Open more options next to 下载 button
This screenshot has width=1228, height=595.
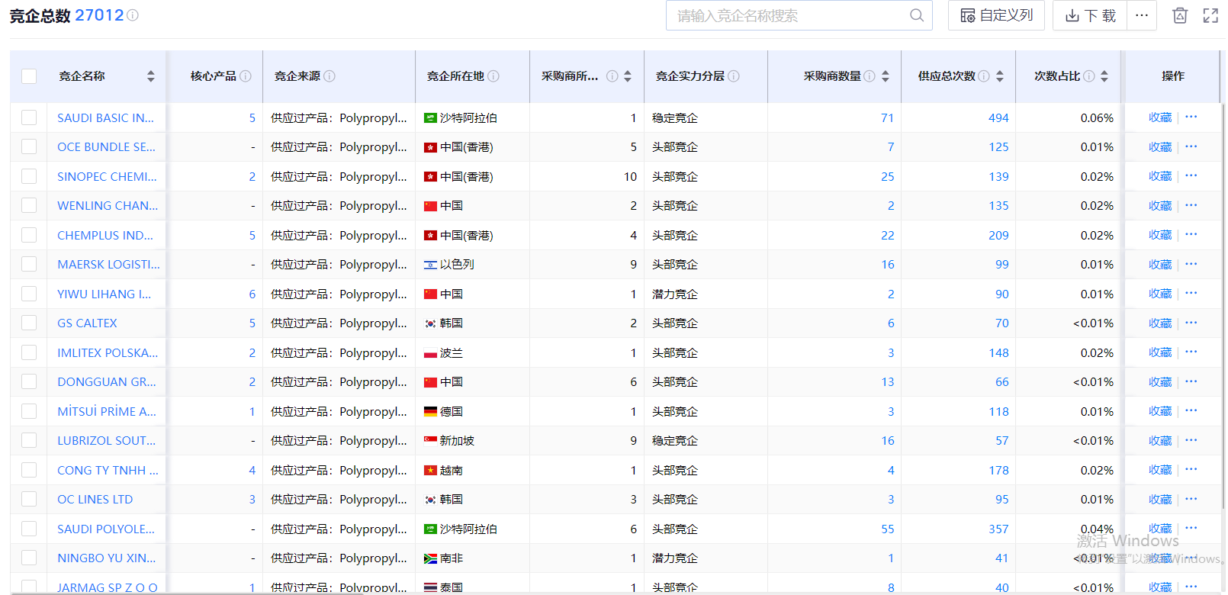click(x=1142, y=15)
